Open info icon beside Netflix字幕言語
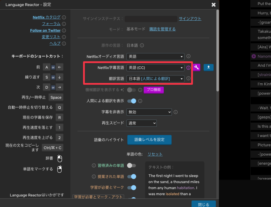271x207 pixels. [x=188, y=67]
